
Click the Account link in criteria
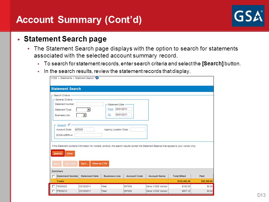(x=61, y=125)
